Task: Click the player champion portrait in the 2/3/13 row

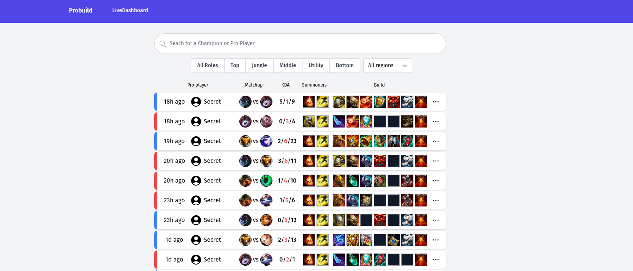Action: (245, 240)
